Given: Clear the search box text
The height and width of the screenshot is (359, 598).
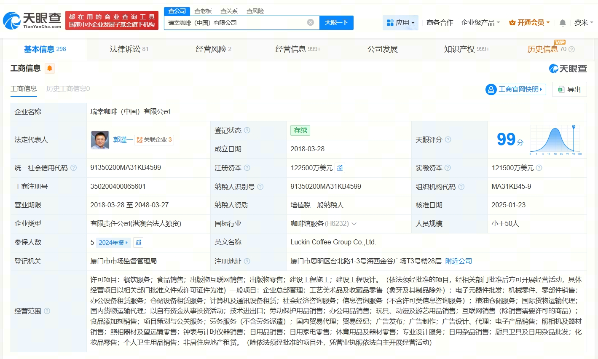Looking at the screenshot, I should pos(311,22).
